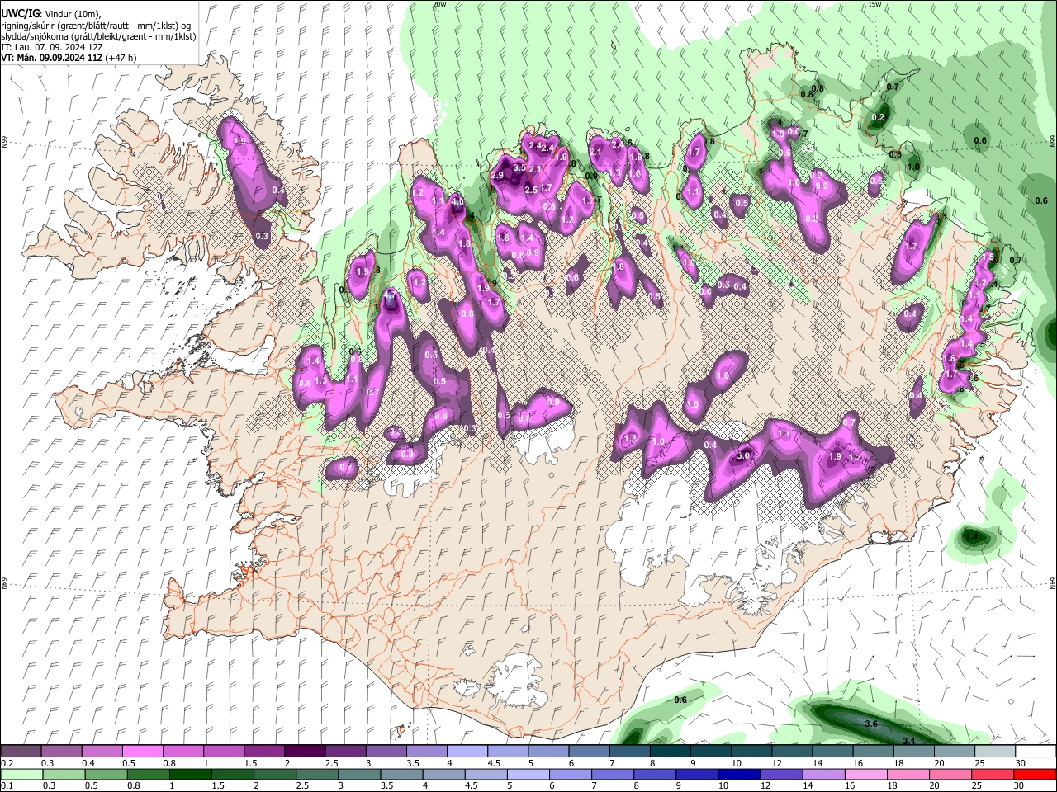Pick the dark teal 8–9 snow legend swatch
The image size is (1057, 792).
(671, 751)
